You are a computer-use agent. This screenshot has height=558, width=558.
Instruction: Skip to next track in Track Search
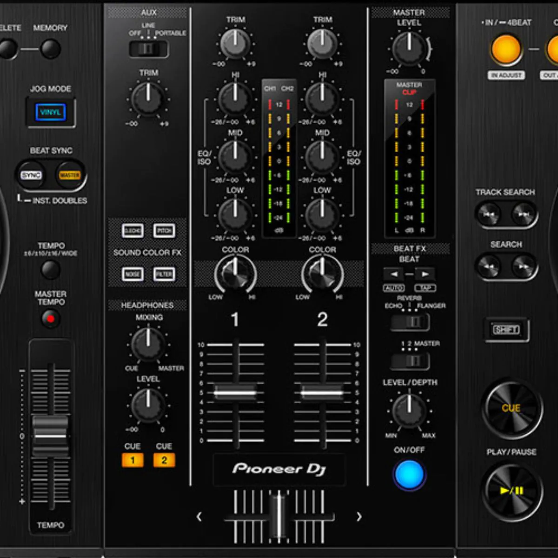pyautogui.click(x=523, y=214)
